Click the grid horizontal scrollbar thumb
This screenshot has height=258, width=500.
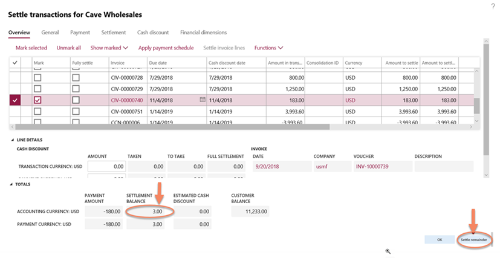point(172,127)
